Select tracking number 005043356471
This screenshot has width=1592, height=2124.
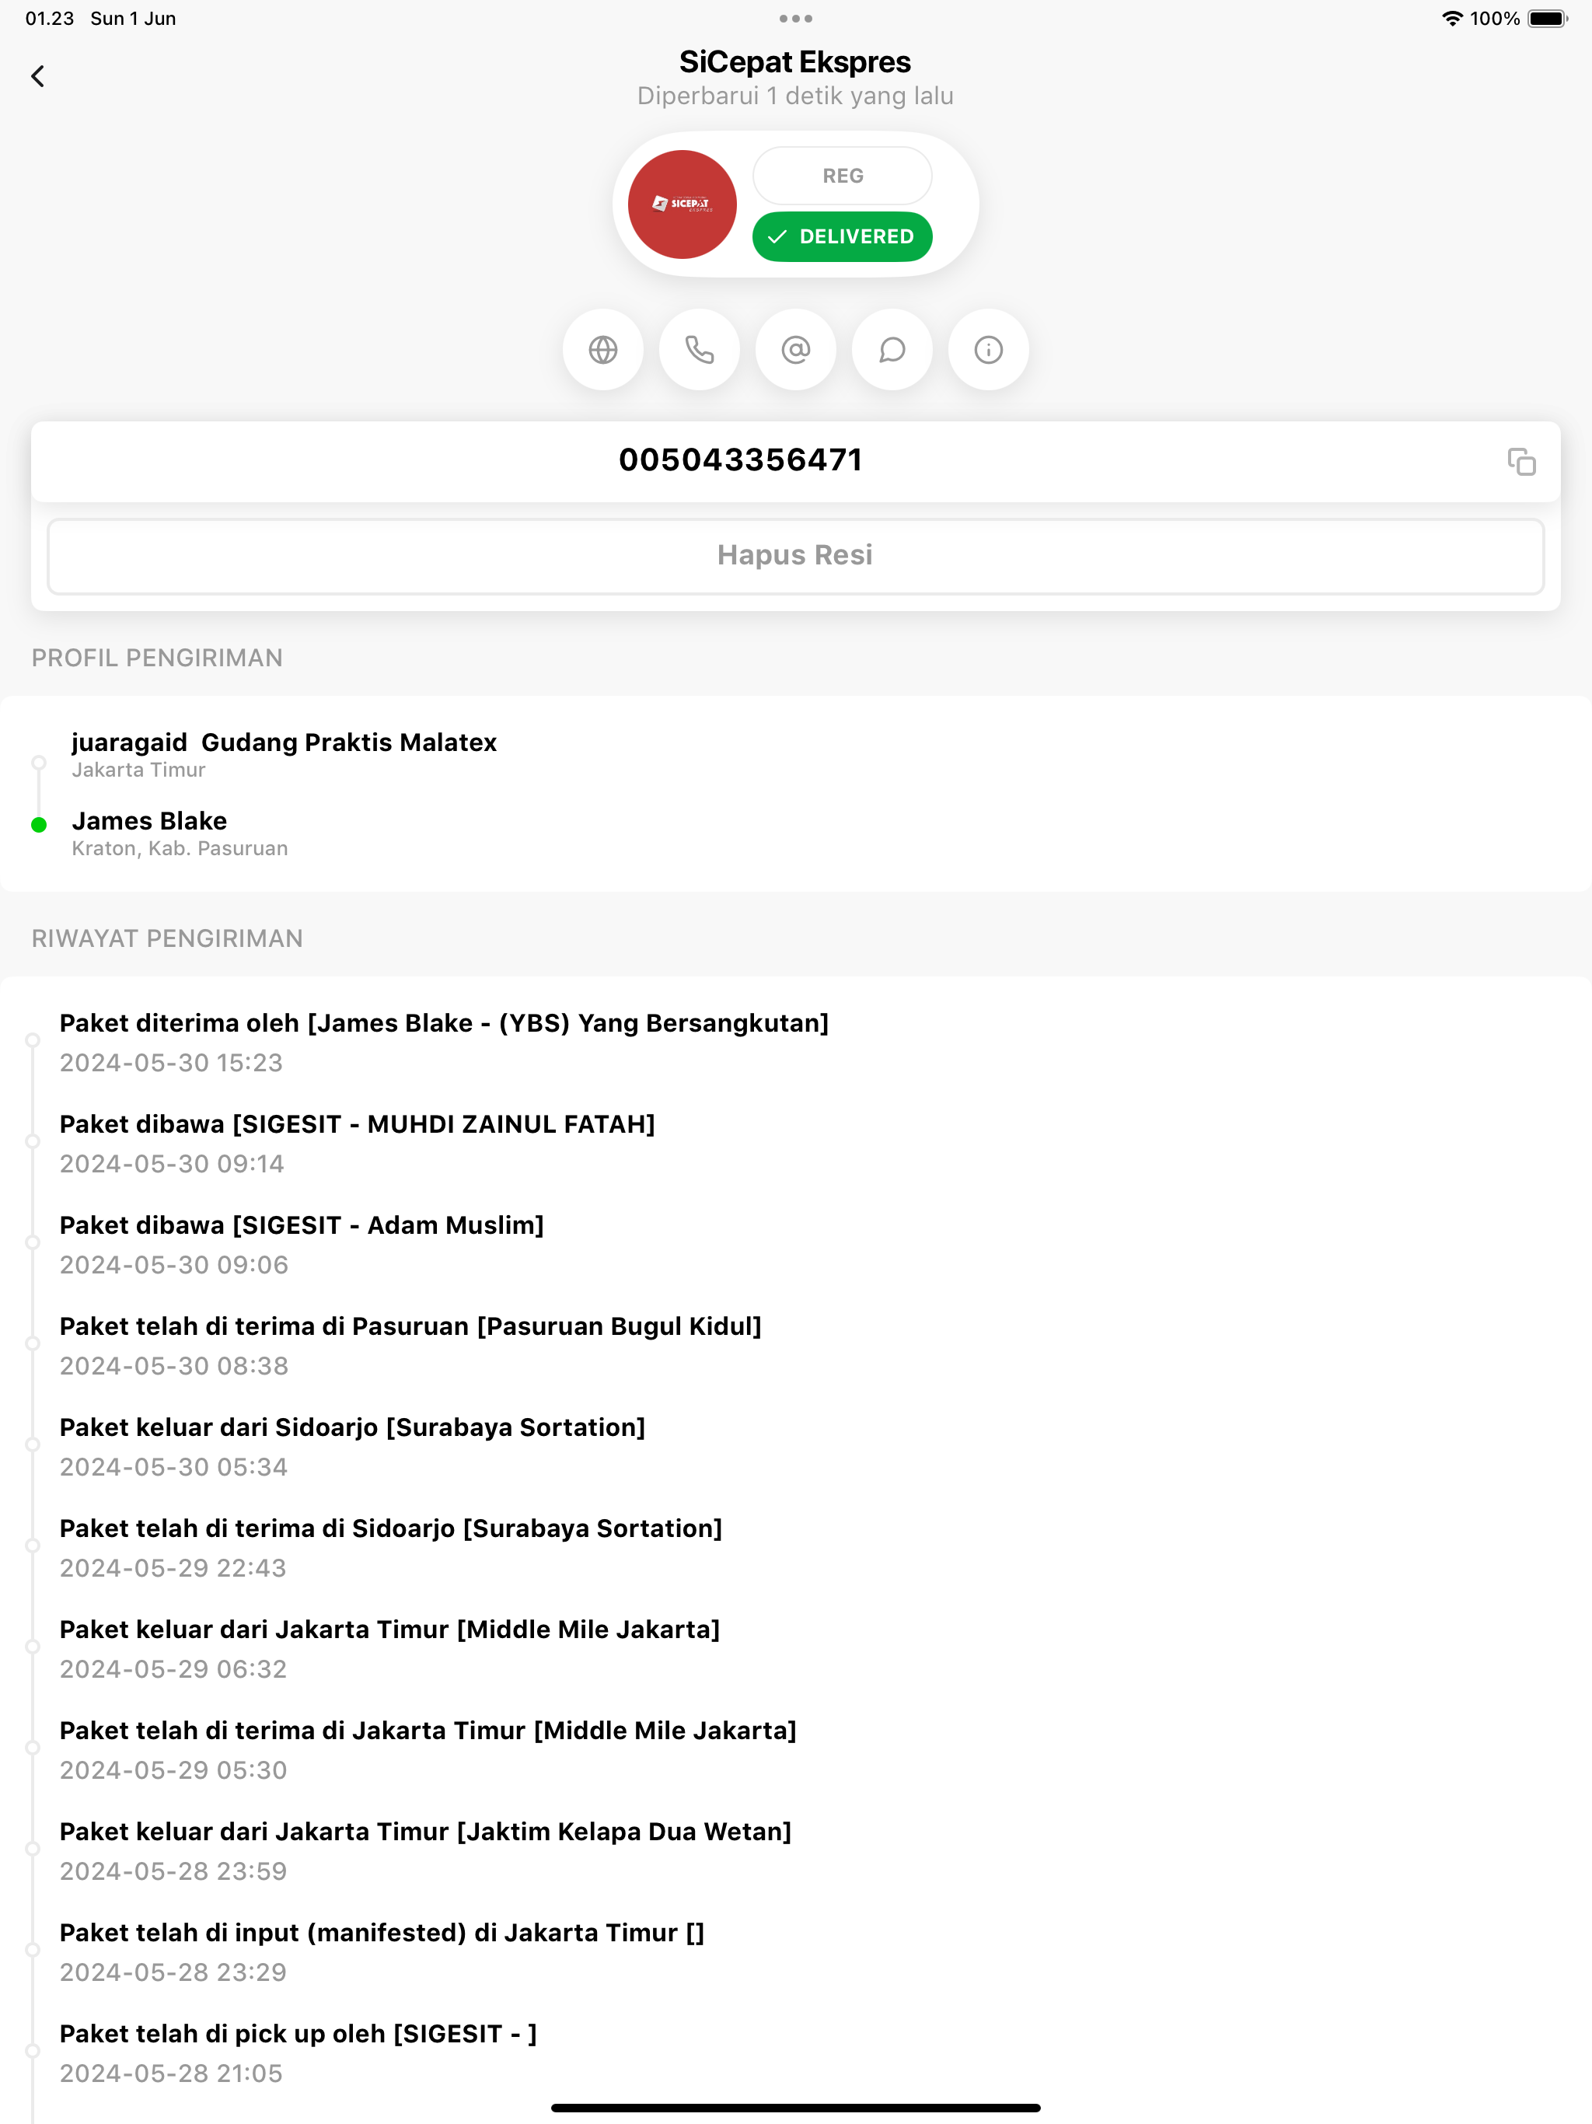pyautogui.click(x=740, y=460)
